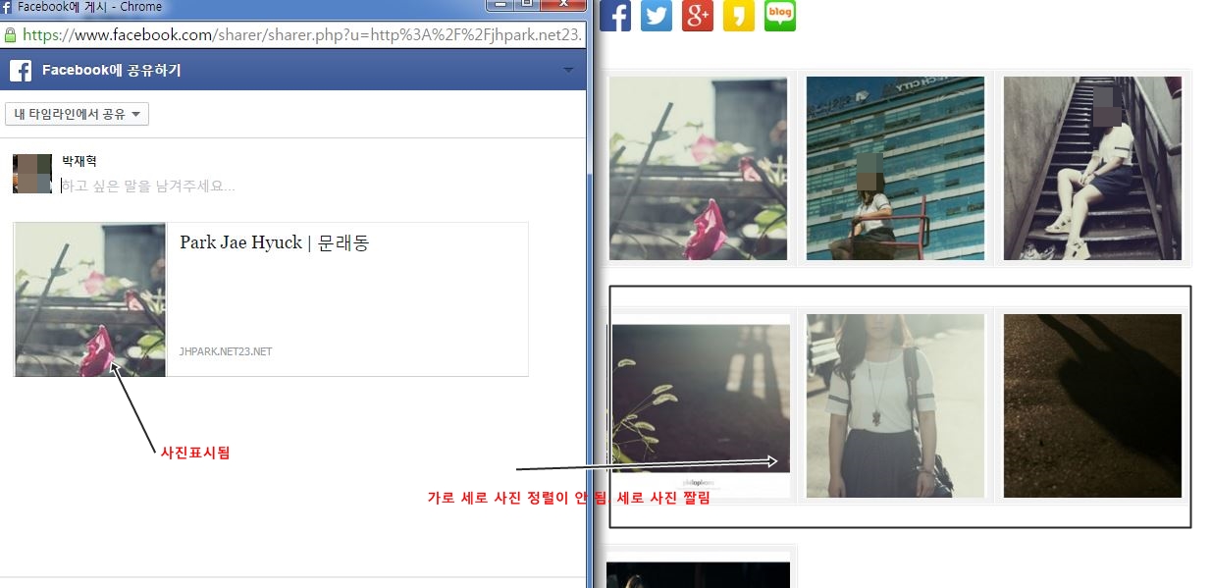Select the photo of woman before teal building
The image size is (1211, 588).
895,168
